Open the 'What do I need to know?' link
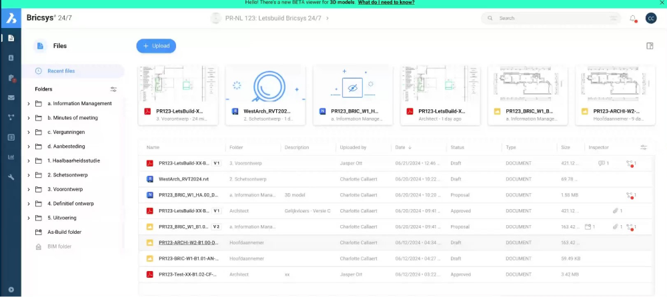The image size is (667, 297). click(x=386, y=3)
